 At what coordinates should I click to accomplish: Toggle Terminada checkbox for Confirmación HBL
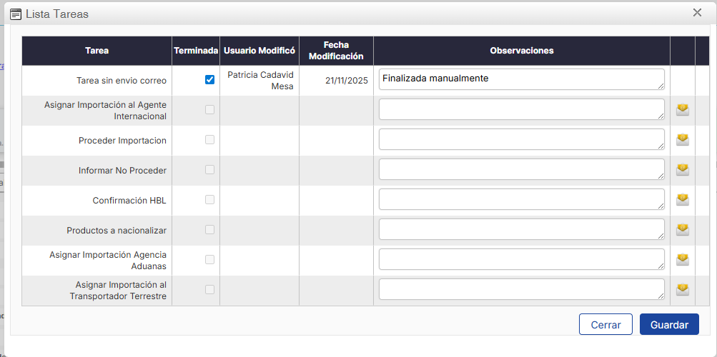coord(209,200)
